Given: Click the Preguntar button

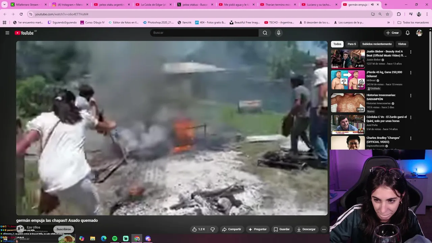Looking at the screenshot, I should click(258, 229).
